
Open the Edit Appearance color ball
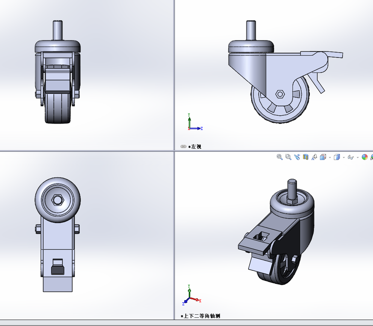[365, 157]
